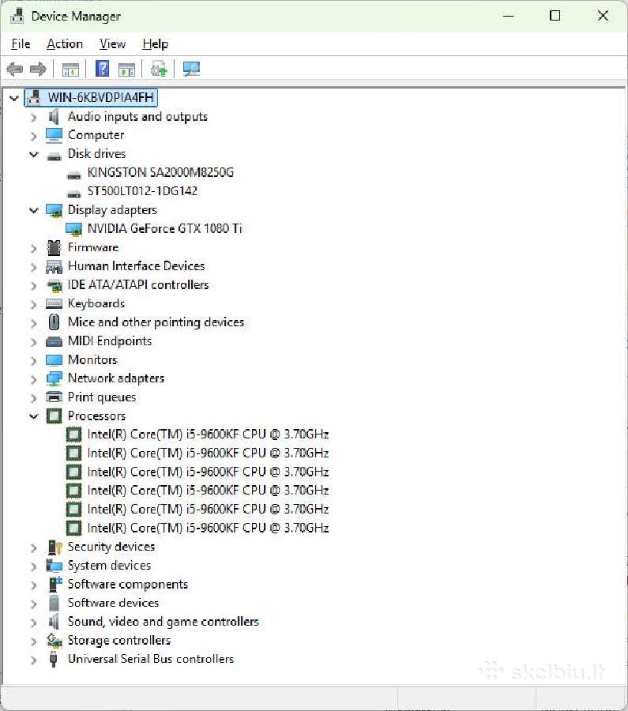Click the Print queues printer icon
The width and height of the screenshot is (628, 711).
[x=54, y=397]
